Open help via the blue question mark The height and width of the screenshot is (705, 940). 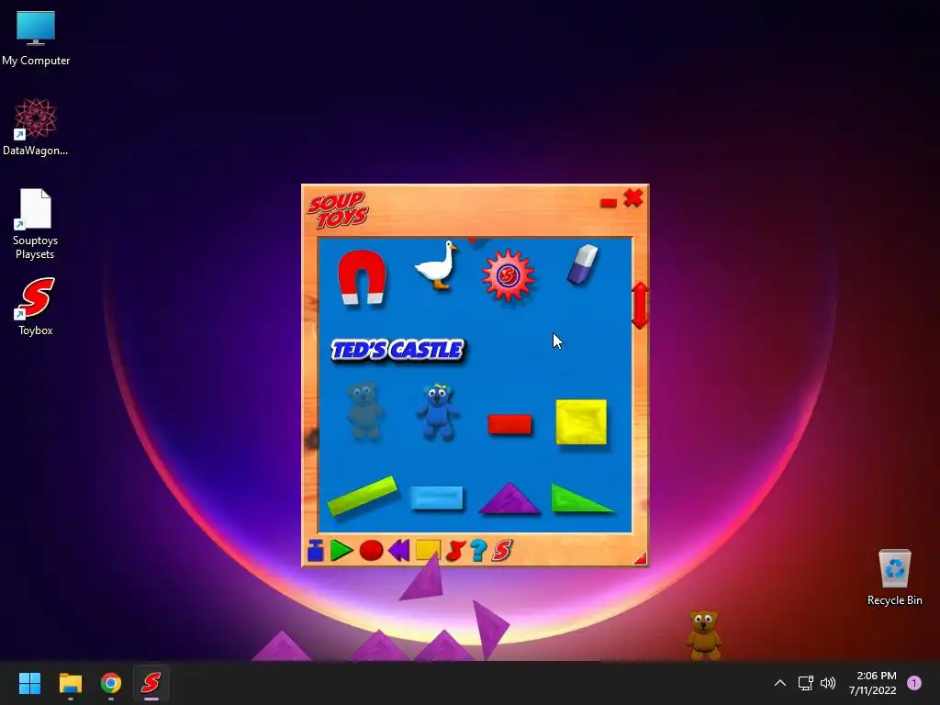(x=478, y=551)
